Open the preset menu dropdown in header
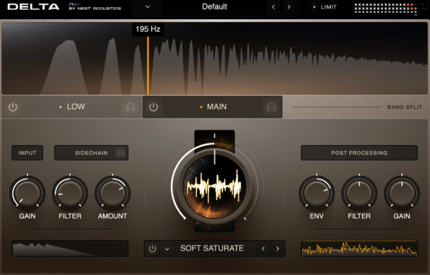Viewport: 430px width, 275px height. (x=147, y=7)
